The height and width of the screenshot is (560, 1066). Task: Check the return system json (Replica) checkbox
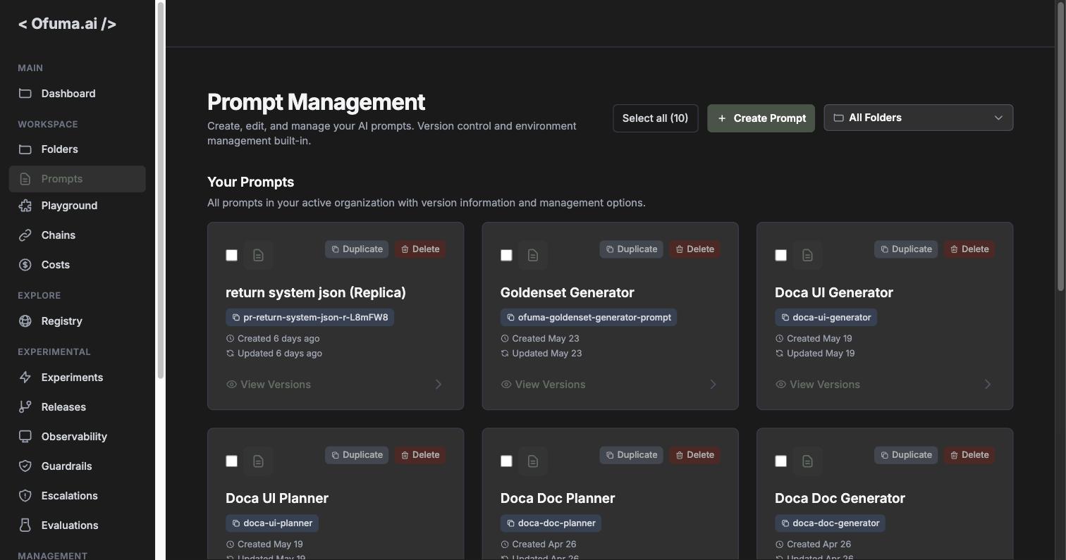(x=231, y=255)
